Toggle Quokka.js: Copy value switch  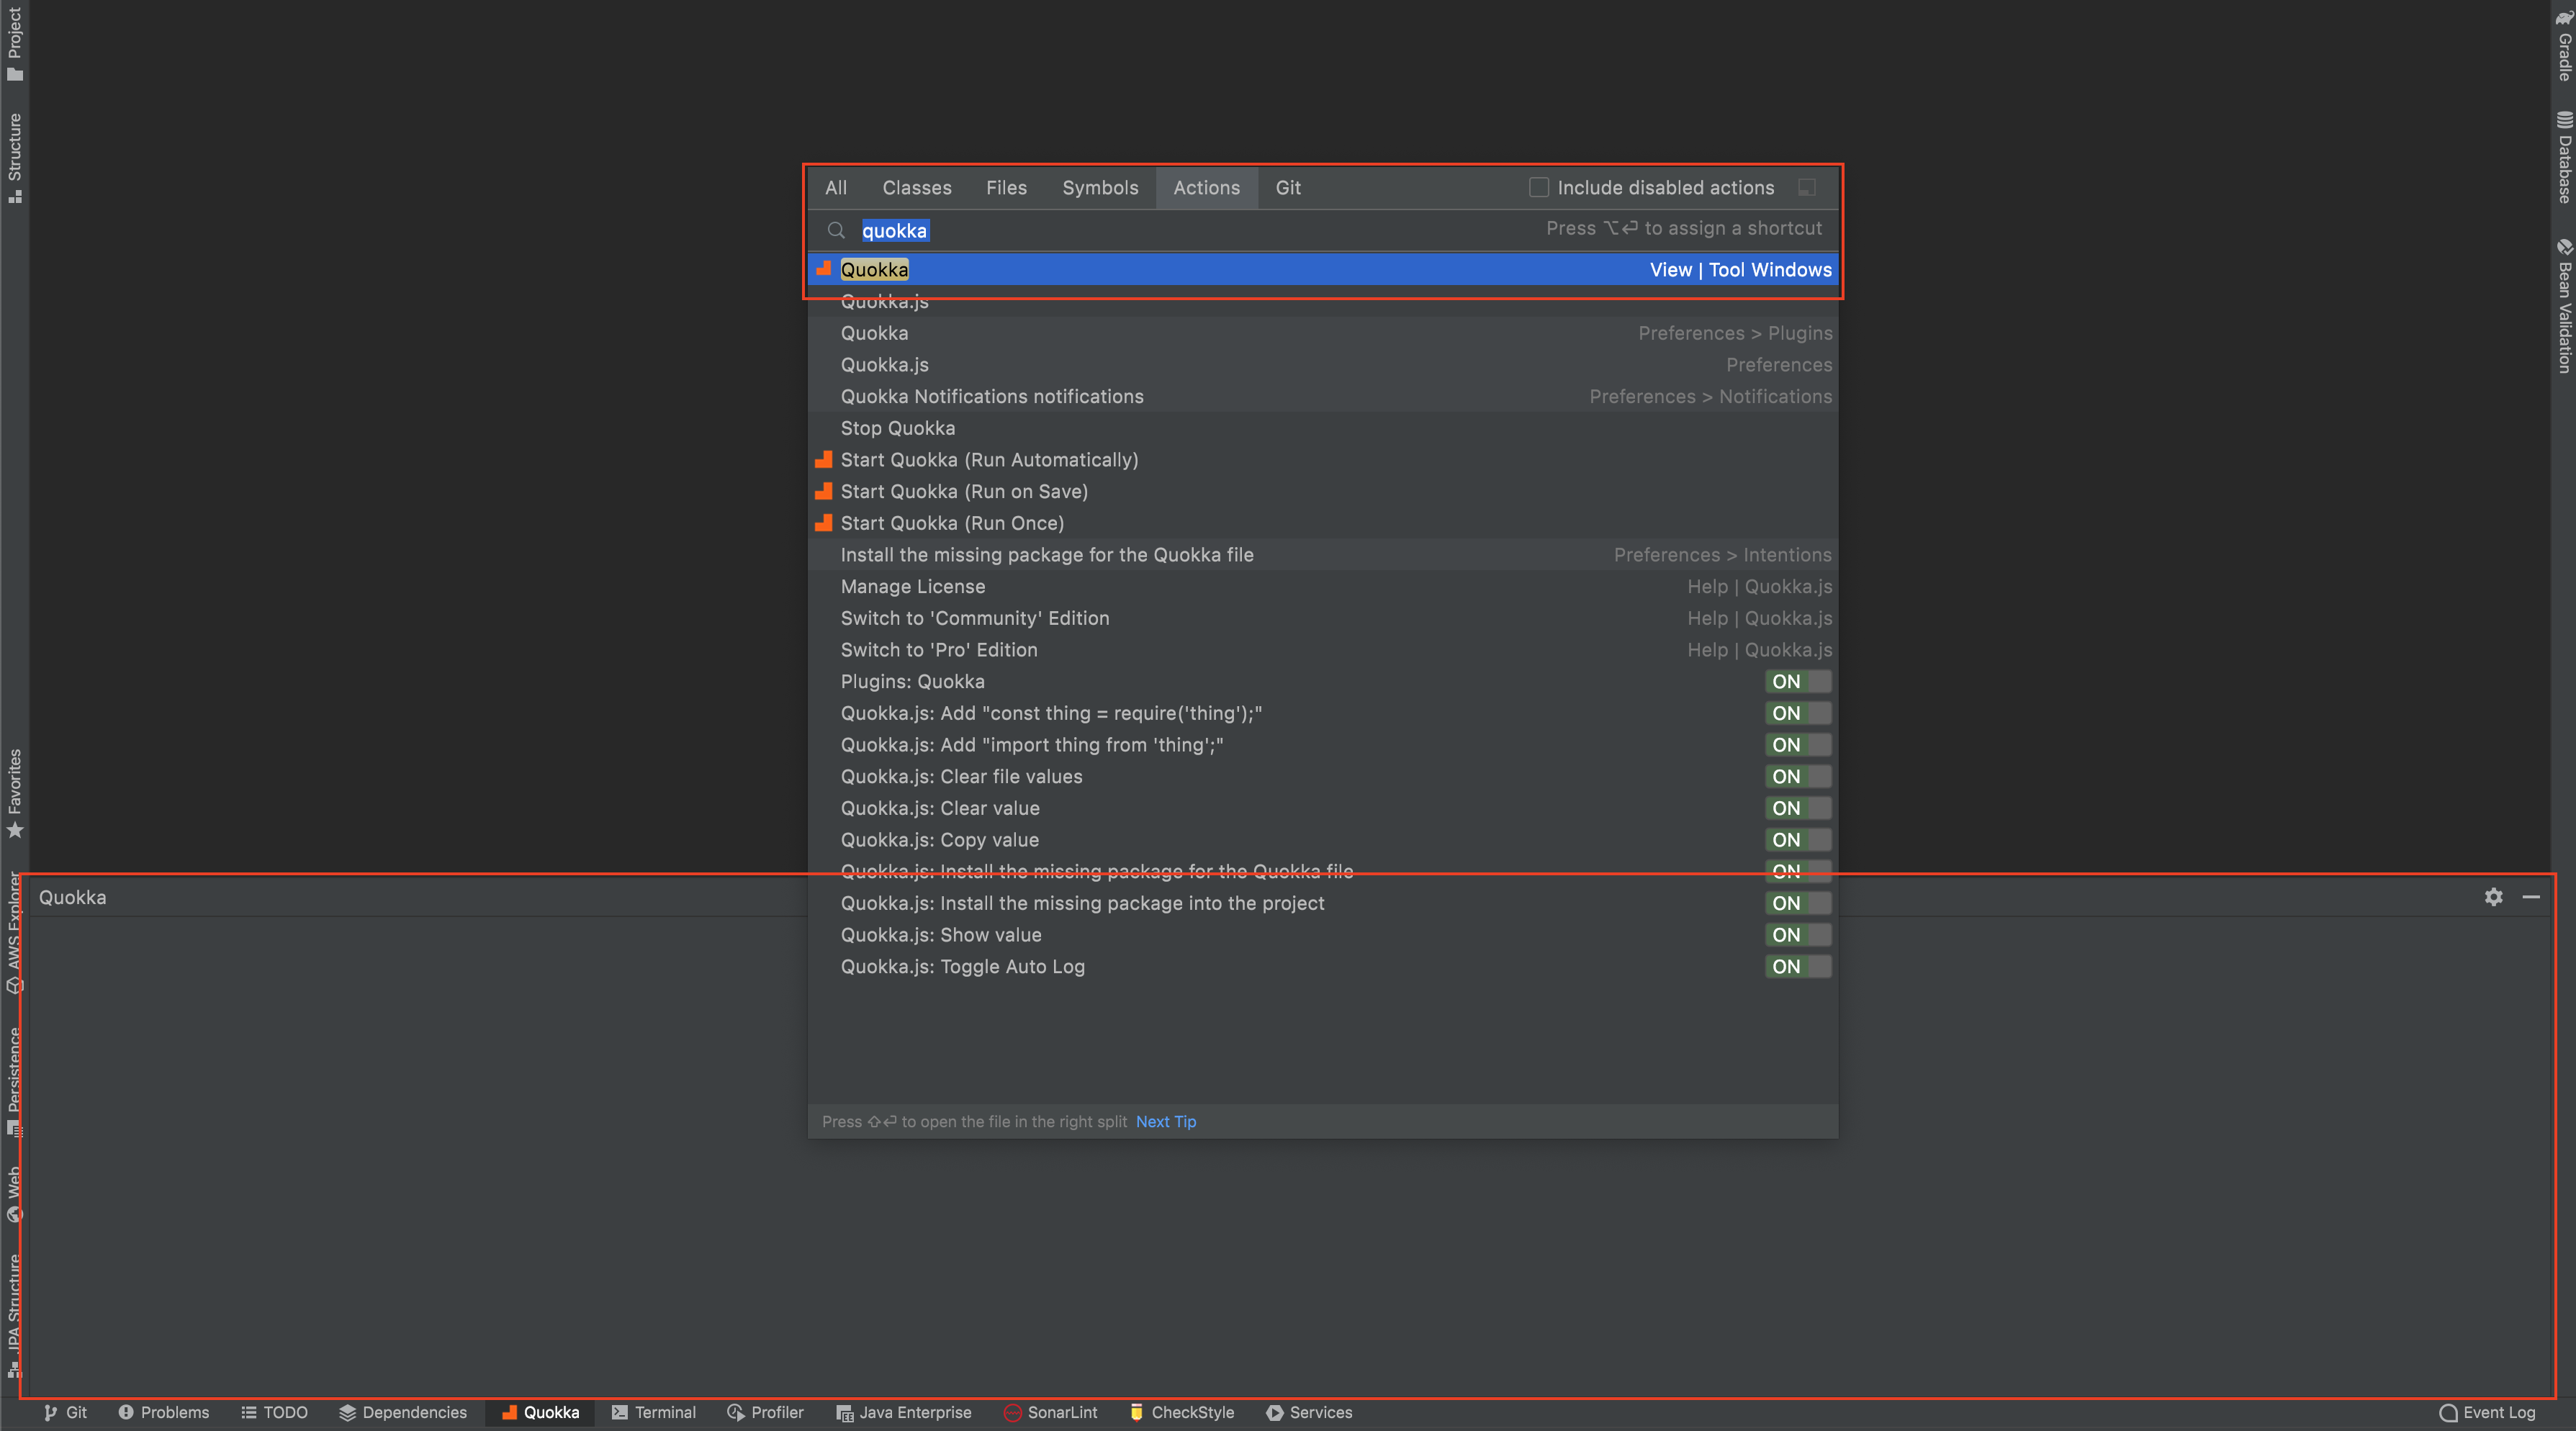[1797, 840]
